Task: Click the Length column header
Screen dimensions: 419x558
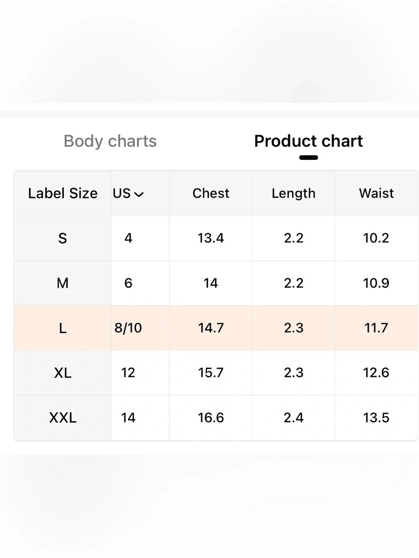Action: 293,193
